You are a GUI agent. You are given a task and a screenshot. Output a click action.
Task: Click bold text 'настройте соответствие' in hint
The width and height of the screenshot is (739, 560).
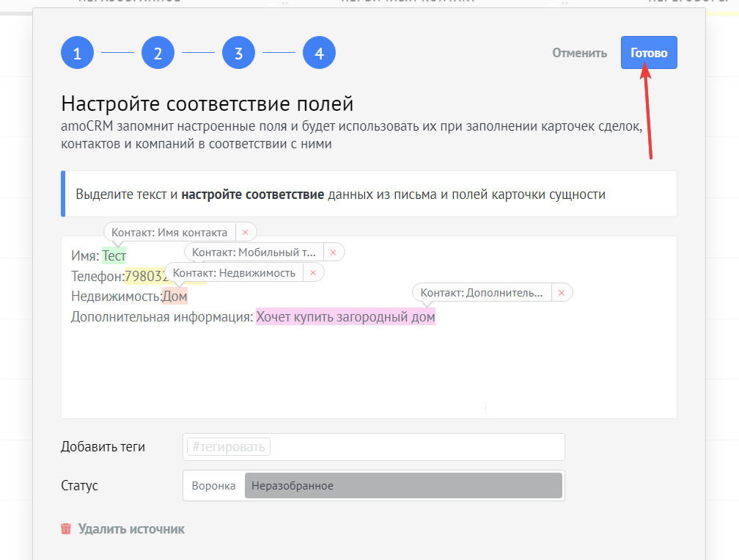(253, 194)
